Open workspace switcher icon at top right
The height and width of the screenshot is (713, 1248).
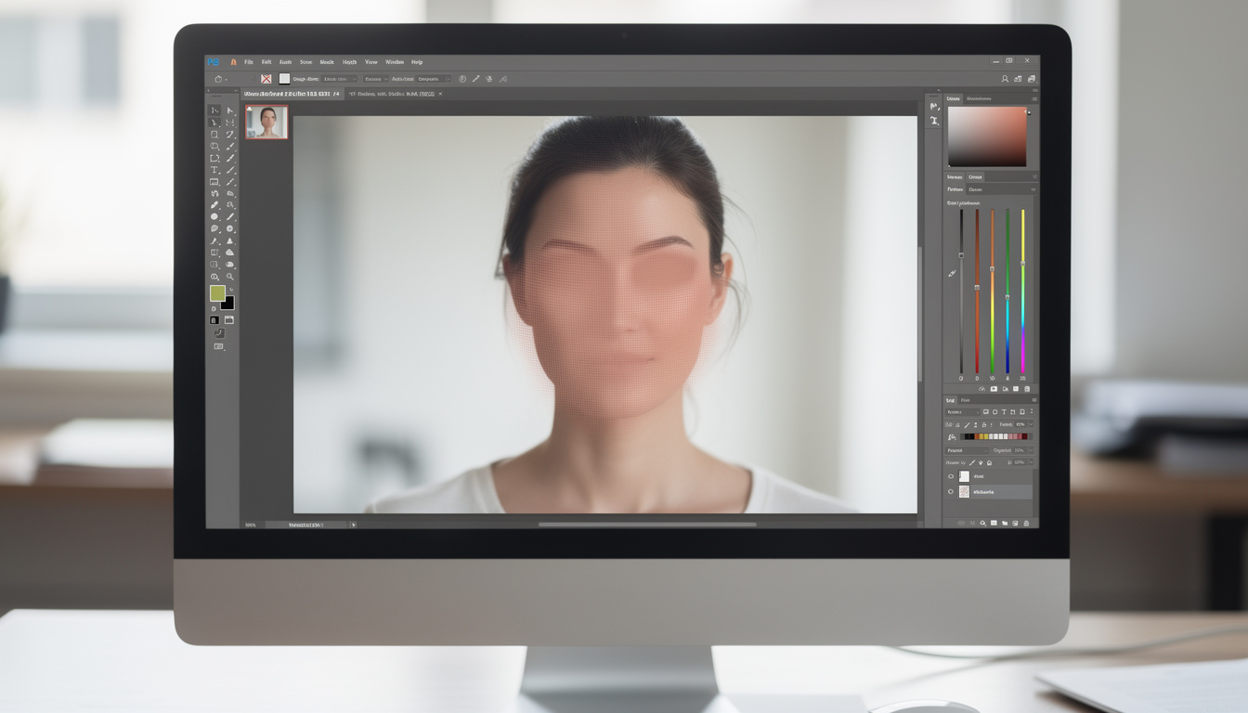[1031, 79]
